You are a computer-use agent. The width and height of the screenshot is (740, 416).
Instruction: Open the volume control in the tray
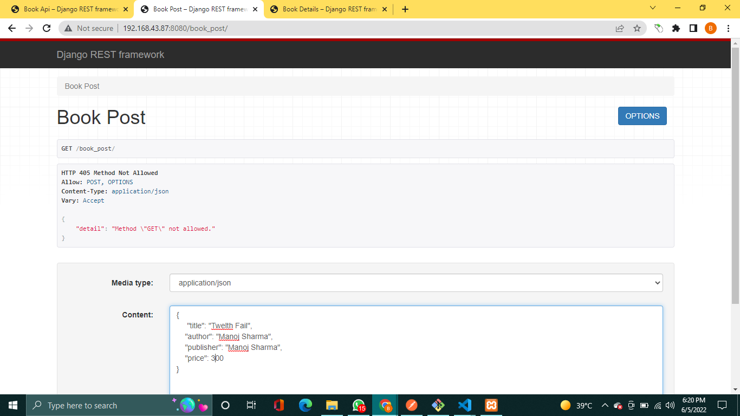670,405
